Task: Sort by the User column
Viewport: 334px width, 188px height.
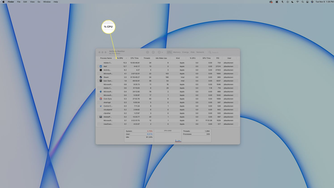Action: (x=229, y=58)
